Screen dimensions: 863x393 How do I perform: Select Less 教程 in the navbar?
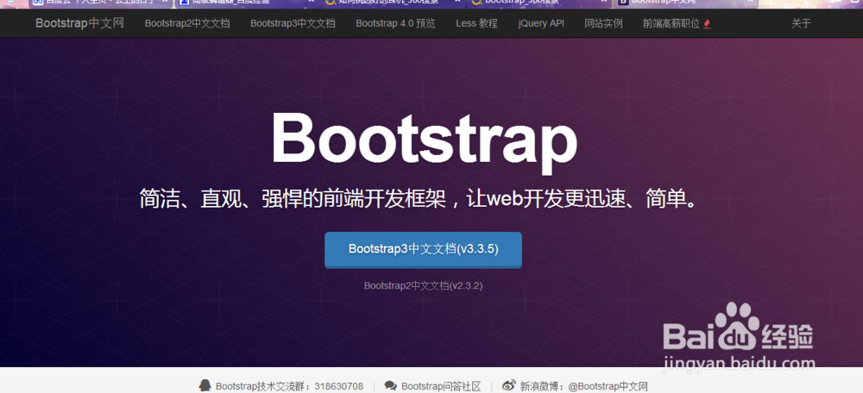pyautogui.click(x=476, y=23)
